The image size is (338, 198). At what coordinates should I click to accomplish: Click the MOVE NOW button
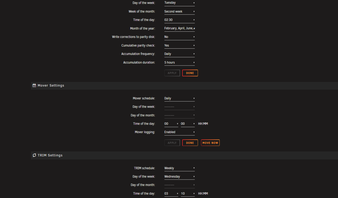(210, 143)
